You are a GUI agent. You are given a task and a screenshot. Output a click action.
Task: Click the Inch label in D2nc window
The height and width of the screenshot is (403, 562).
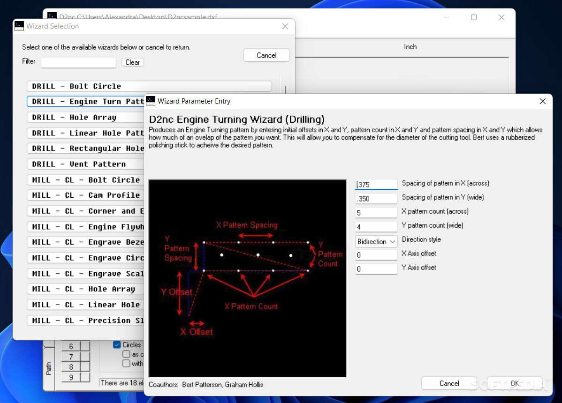pyautogui.click(x=410, y=46)
